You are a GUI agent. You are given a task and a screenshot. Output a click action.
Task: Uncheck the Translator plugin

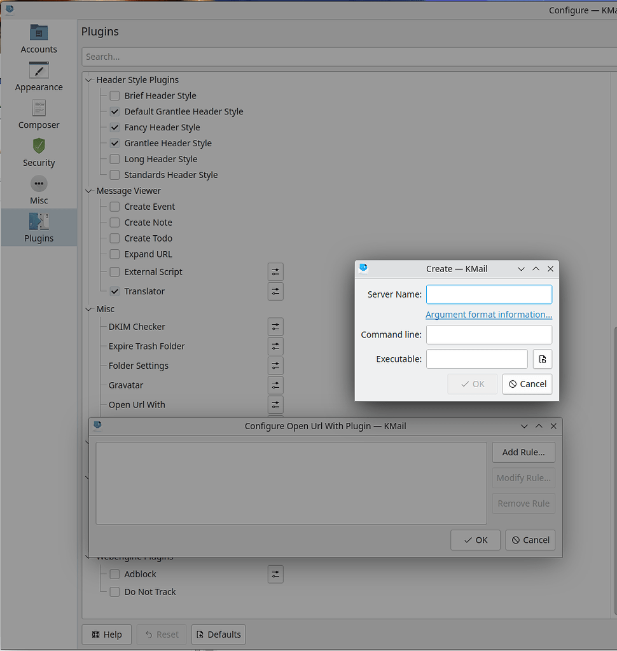pyautogui.click(x=114, y=291)
